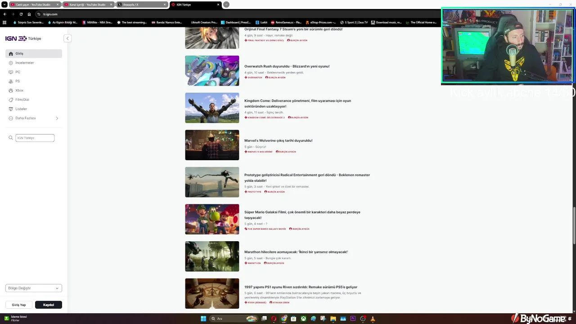Switch to the Anasayfa / X tab
Image resolution: width=576 pixels, height=324 pixels.
coord(142,4)
